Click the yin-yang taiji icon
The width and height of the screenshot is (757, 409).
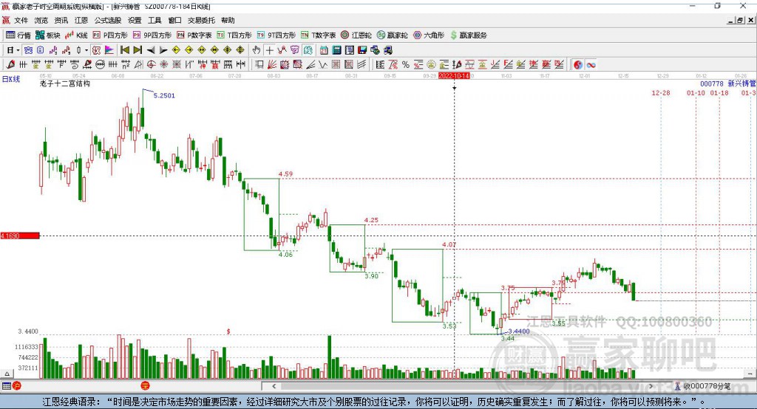point(578,65)
